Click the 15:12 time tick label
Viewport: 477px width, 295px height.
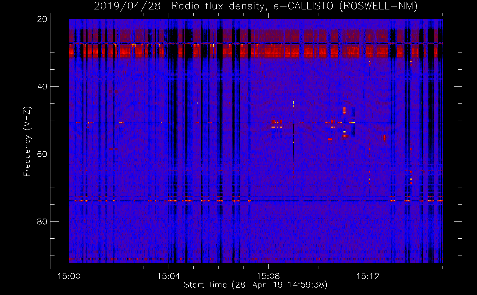[x=368, y=276]
